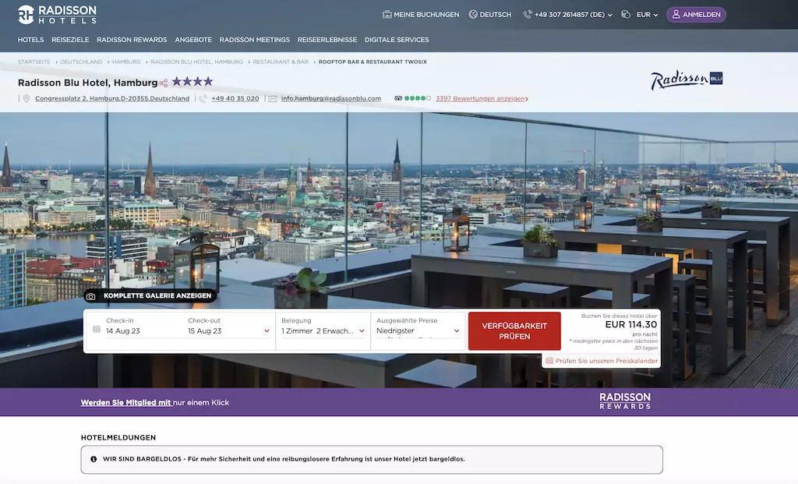Image resolution: width=798 pixels, height=484 pixels.
Task: Click Prüfen Sie unseren Preiskalender link
Action: pos(606,361)
